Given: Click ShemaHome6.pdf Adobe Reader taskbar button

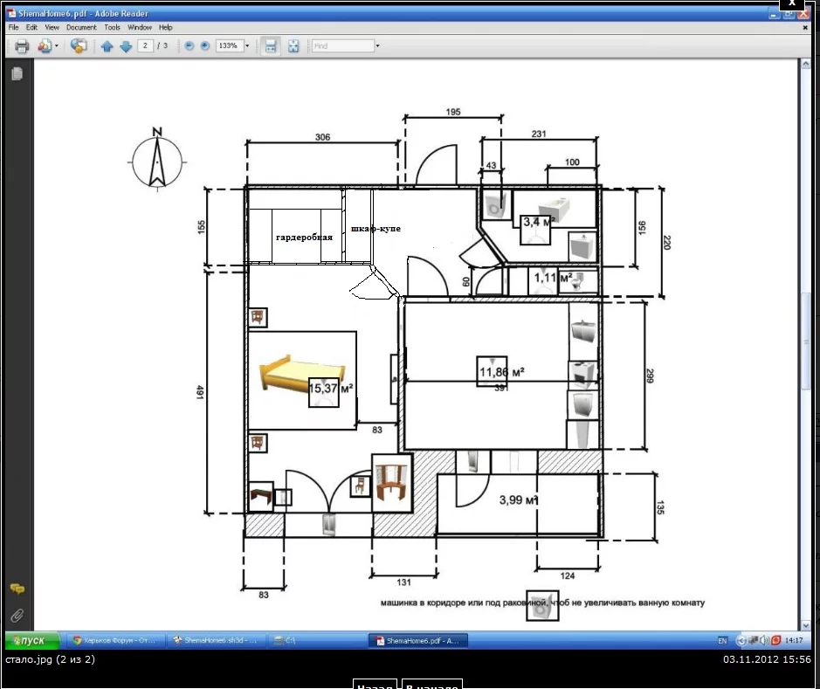Looking at the screenshot, I should [x=417, y=640].
